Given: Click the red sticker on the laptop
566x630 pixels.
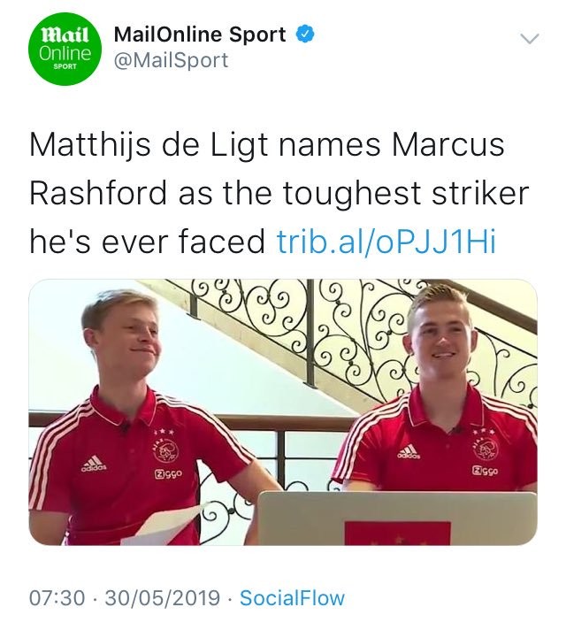Looking at the screenshot, I should pyautogui.click(x=397, y=534).
